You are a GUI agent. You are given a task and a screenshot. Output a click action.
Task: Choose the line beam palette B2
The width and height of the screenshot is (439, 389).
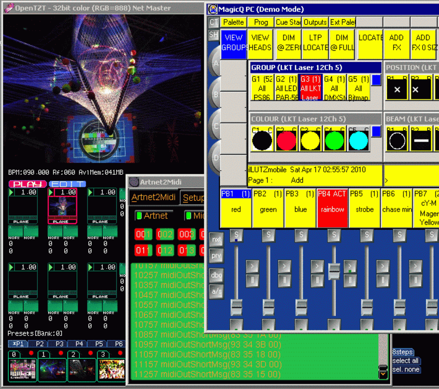coord(421,140)
